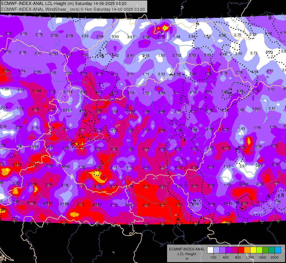Click wind shear value 0.587
The width and height of the screenshot is (286, 263).
[x=67, y=110]
